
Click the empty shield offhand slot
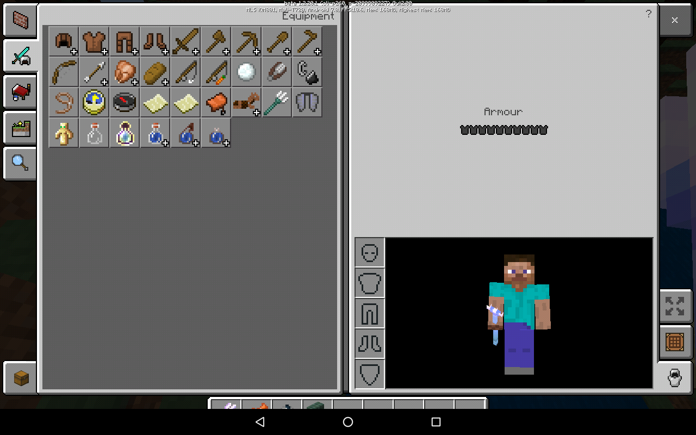click(370, 374)
